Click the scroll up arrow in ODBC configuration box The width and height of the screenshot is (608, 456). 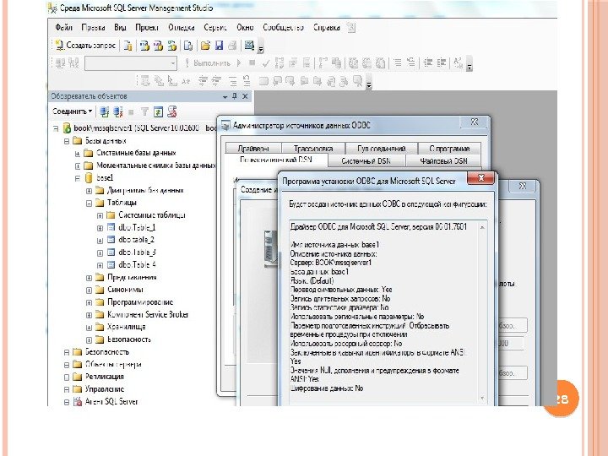[x=482, y=228]
